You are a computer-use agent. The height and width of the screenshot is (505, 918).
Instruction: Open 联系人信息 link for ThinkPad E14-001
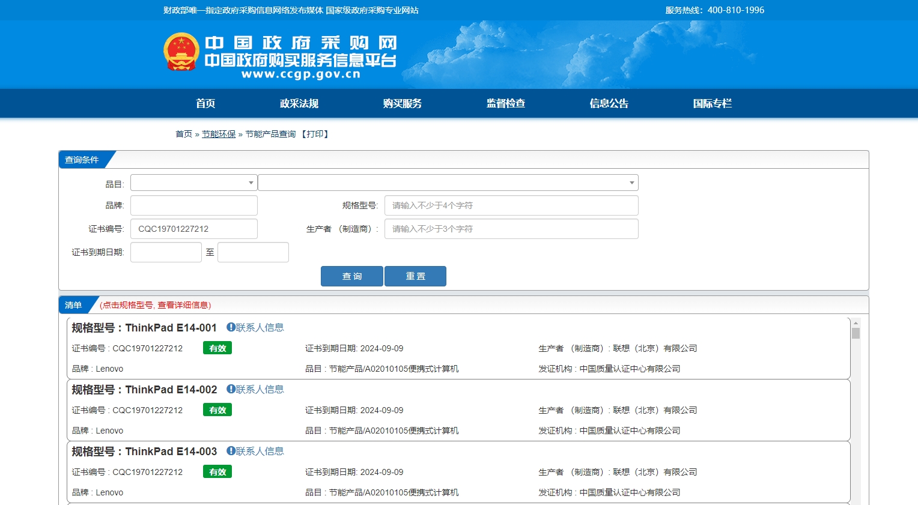coord(260,327)
